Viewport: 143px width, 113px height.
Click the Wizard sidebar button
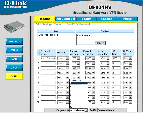point(14,41)
